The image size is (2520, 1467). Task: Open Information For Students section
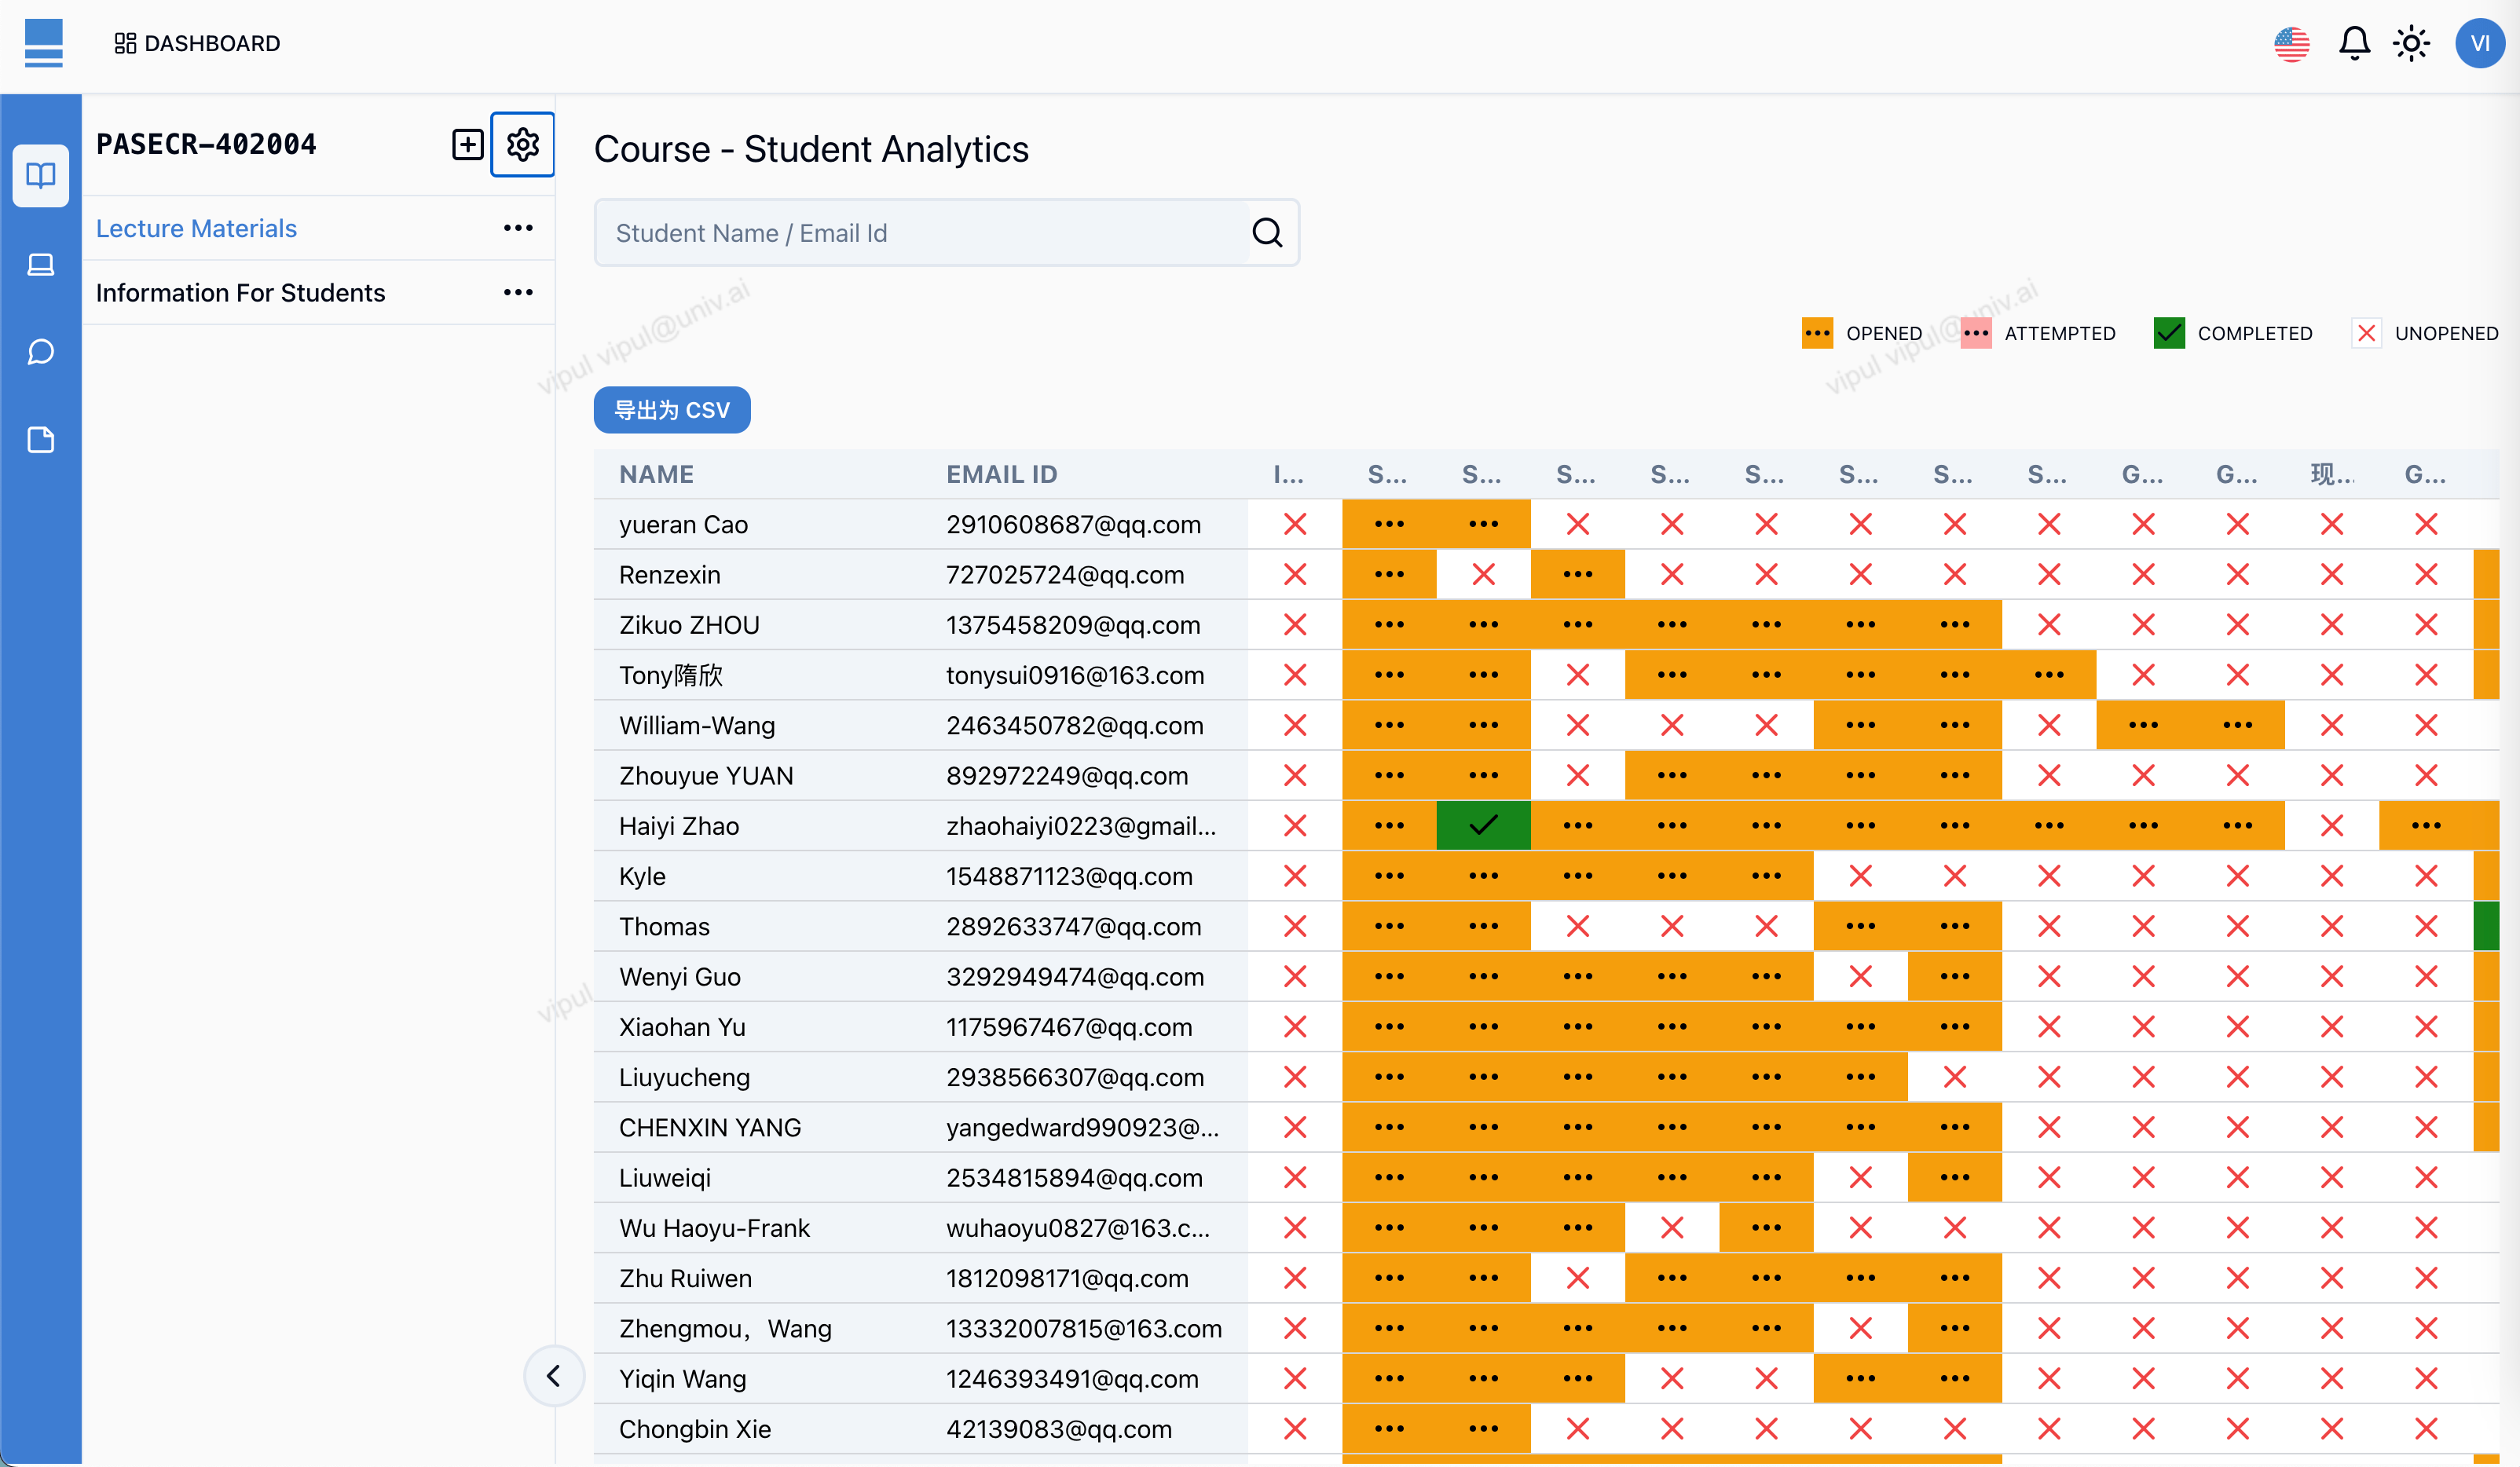tap(240, 292)
